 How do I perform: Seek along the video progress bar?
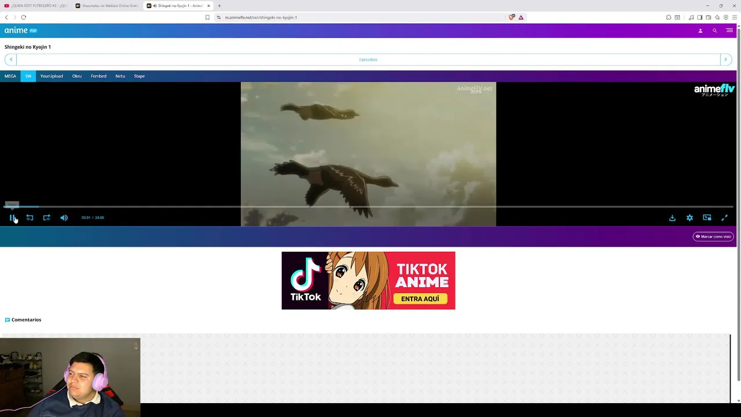point(368,207)
